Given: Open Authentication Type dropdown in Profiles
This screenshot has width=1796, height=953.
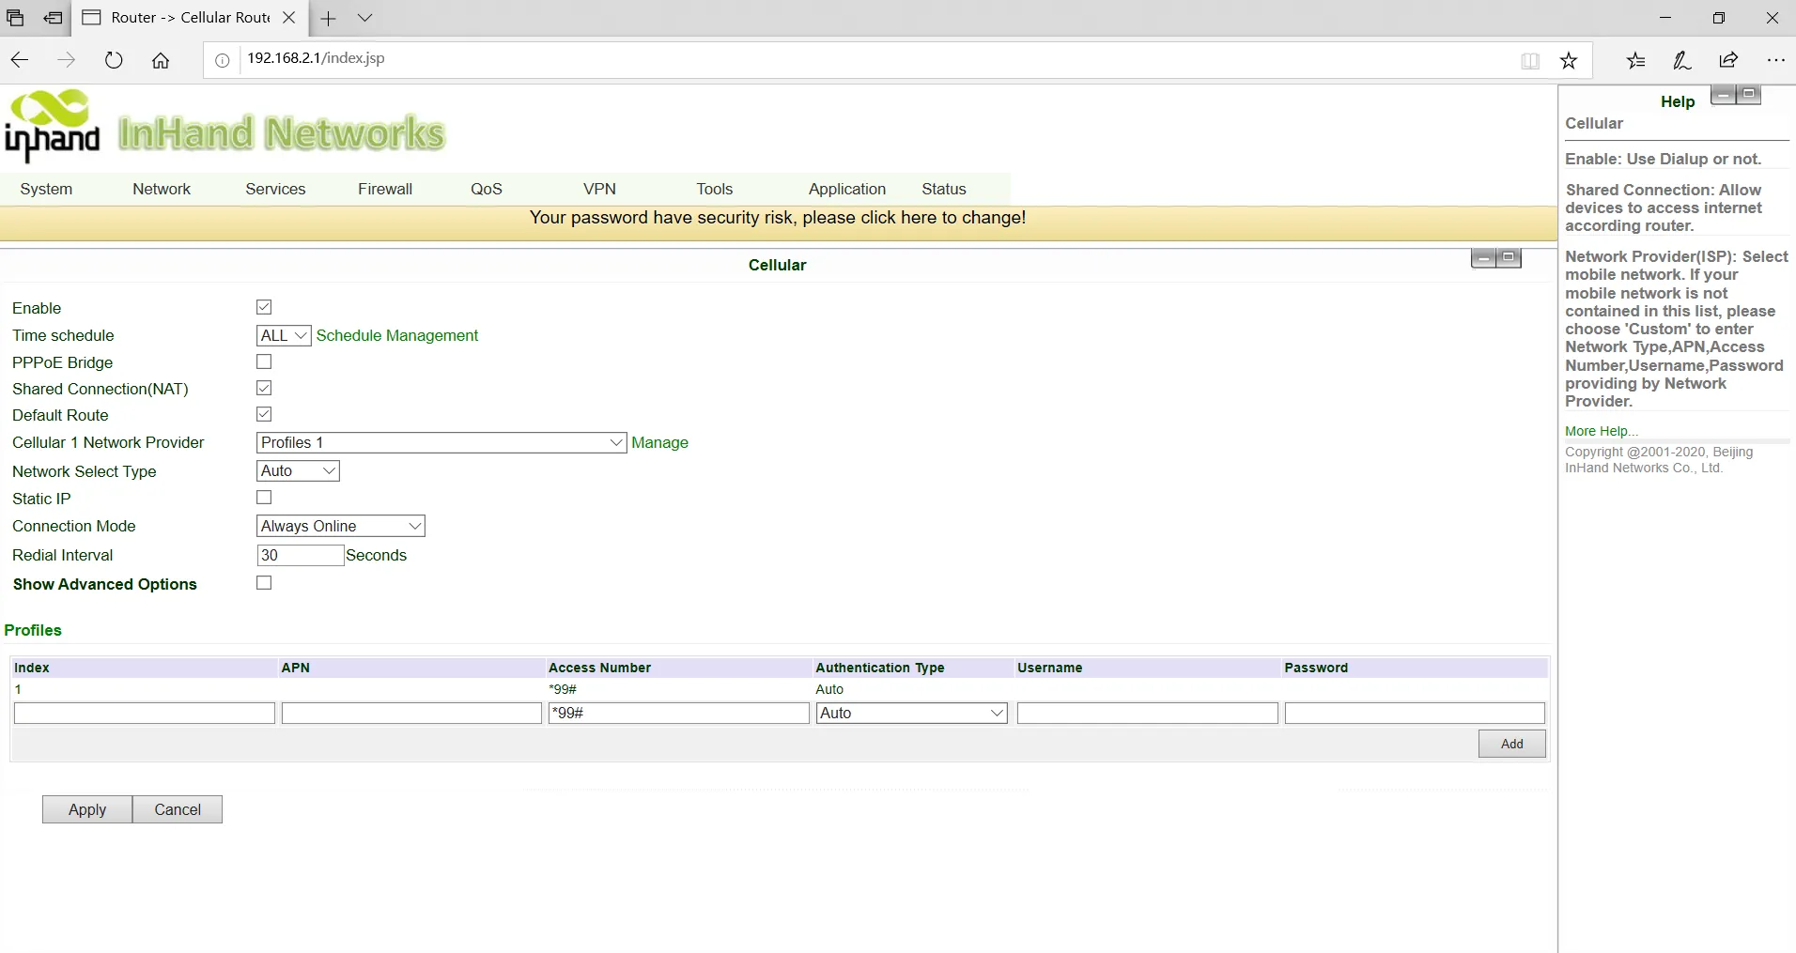Looking at the screenshot, I should pos(911,714).
